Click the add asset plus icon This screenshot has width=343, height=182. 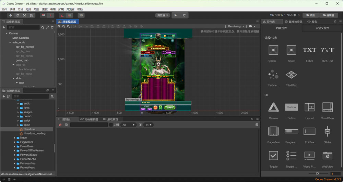pos(4,96)
